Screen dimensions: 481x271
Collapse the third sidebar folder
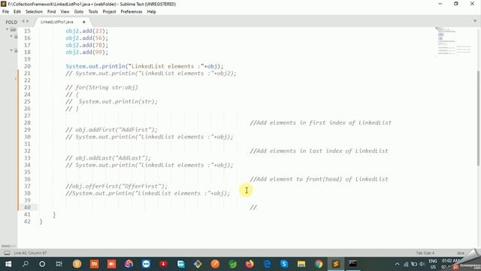click(11, 50)
